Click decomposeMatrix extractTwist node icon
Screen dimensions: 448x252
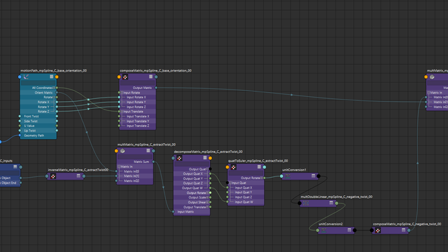179,158
